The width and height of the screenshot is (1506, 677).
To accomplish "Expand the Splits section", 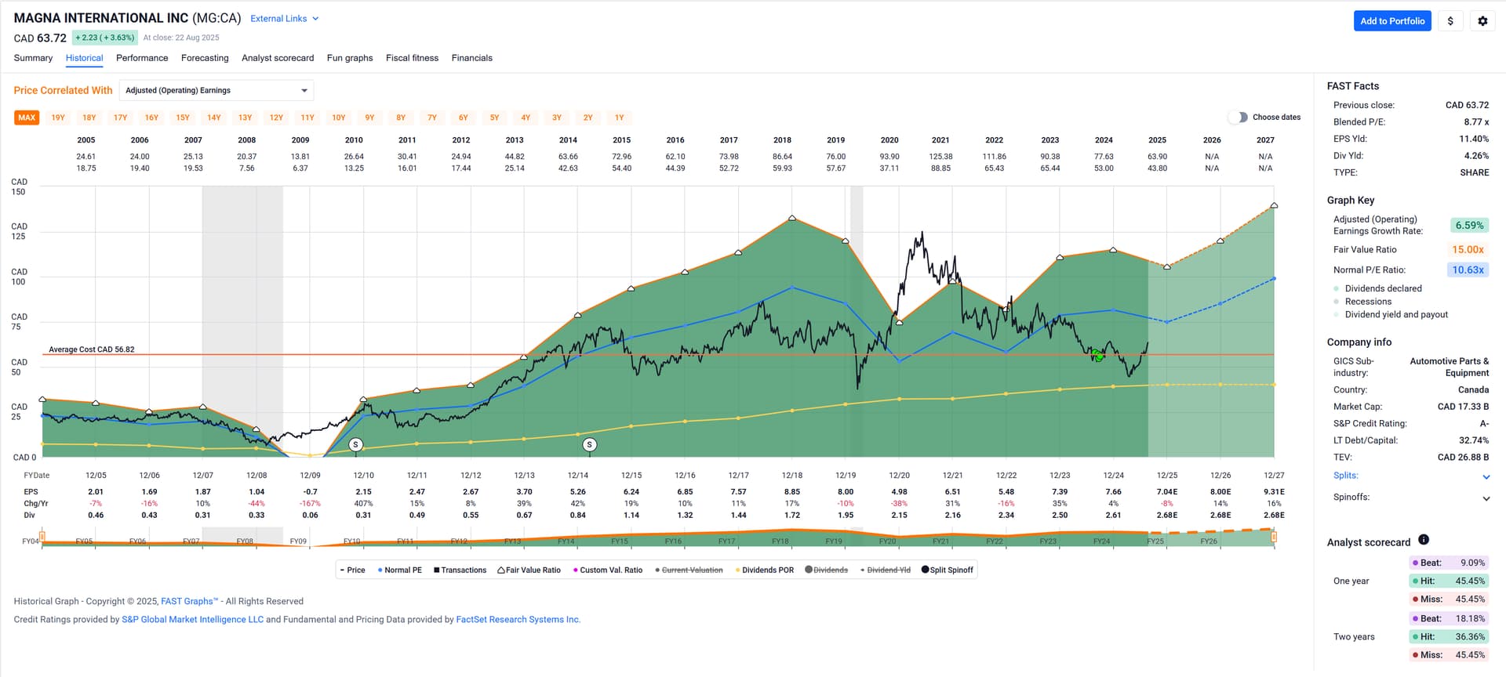I will coord(1486,476).
